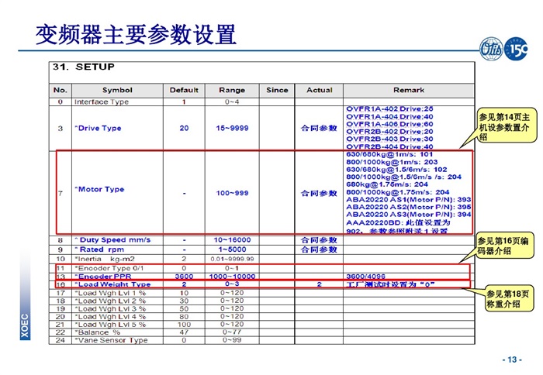Click the '31. SETUP' table heading

tap(84, 67)
